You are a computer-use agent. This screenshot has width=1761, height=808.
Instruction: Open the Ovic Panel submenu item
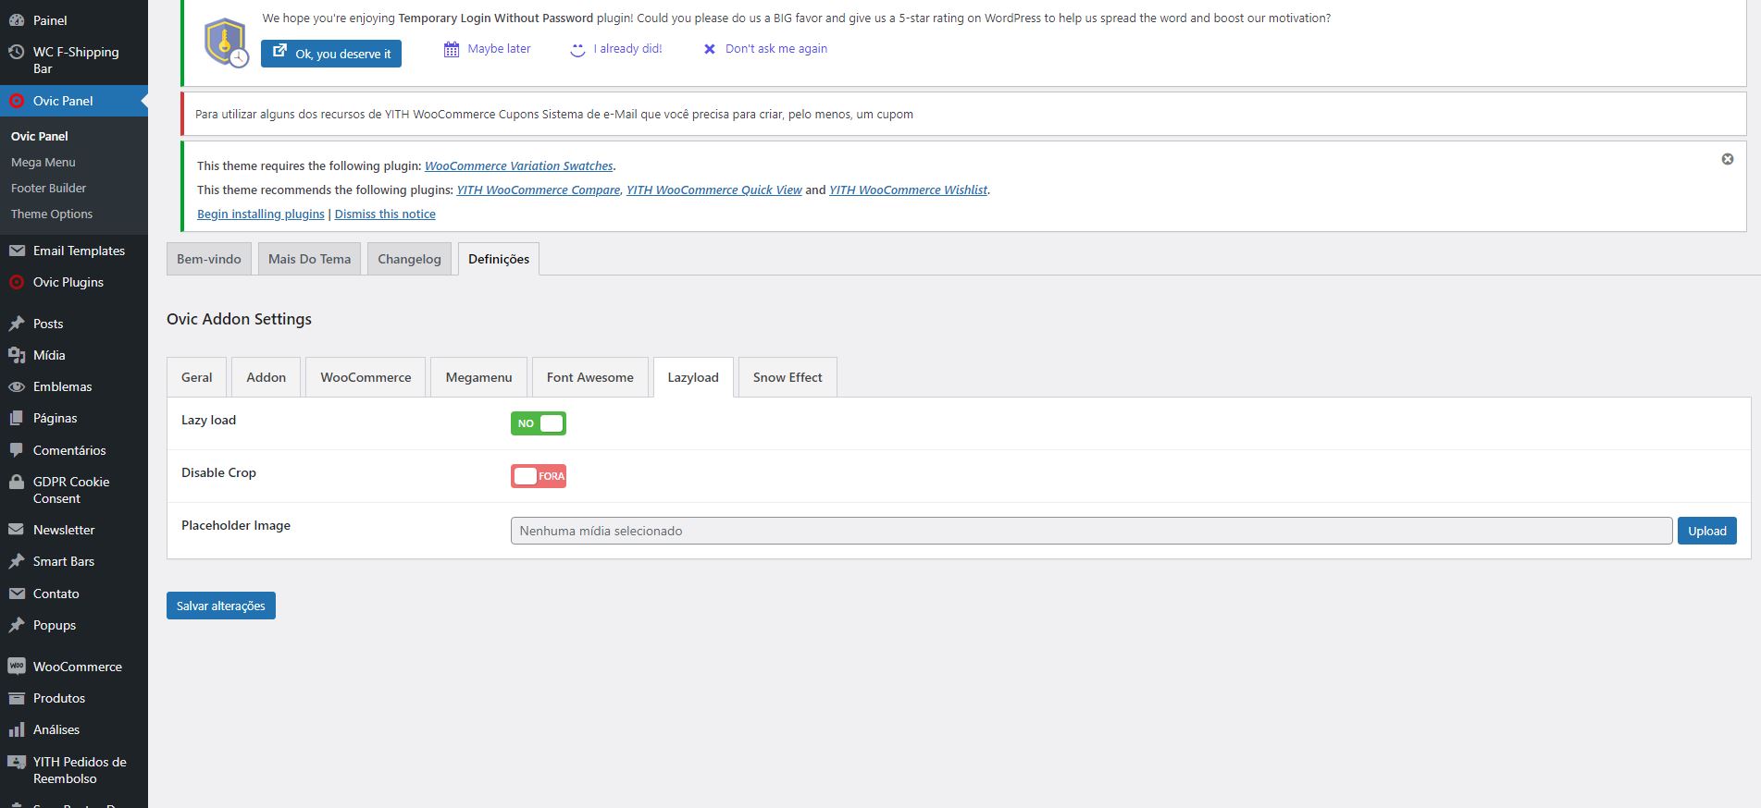[x=40, y=136]
